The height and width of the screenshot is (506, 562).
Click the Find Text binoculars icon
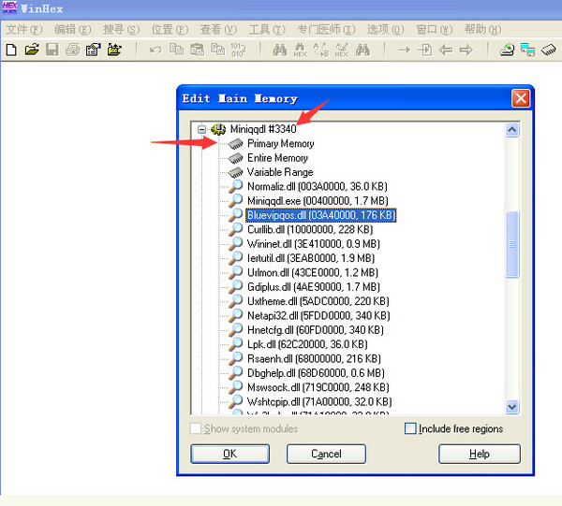tap(279, 50)
